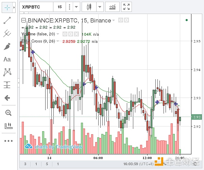Select the price range measurement tool
The width and height of the screenshot is (204, 170).
pyautogui.click(x=7, y=85)
